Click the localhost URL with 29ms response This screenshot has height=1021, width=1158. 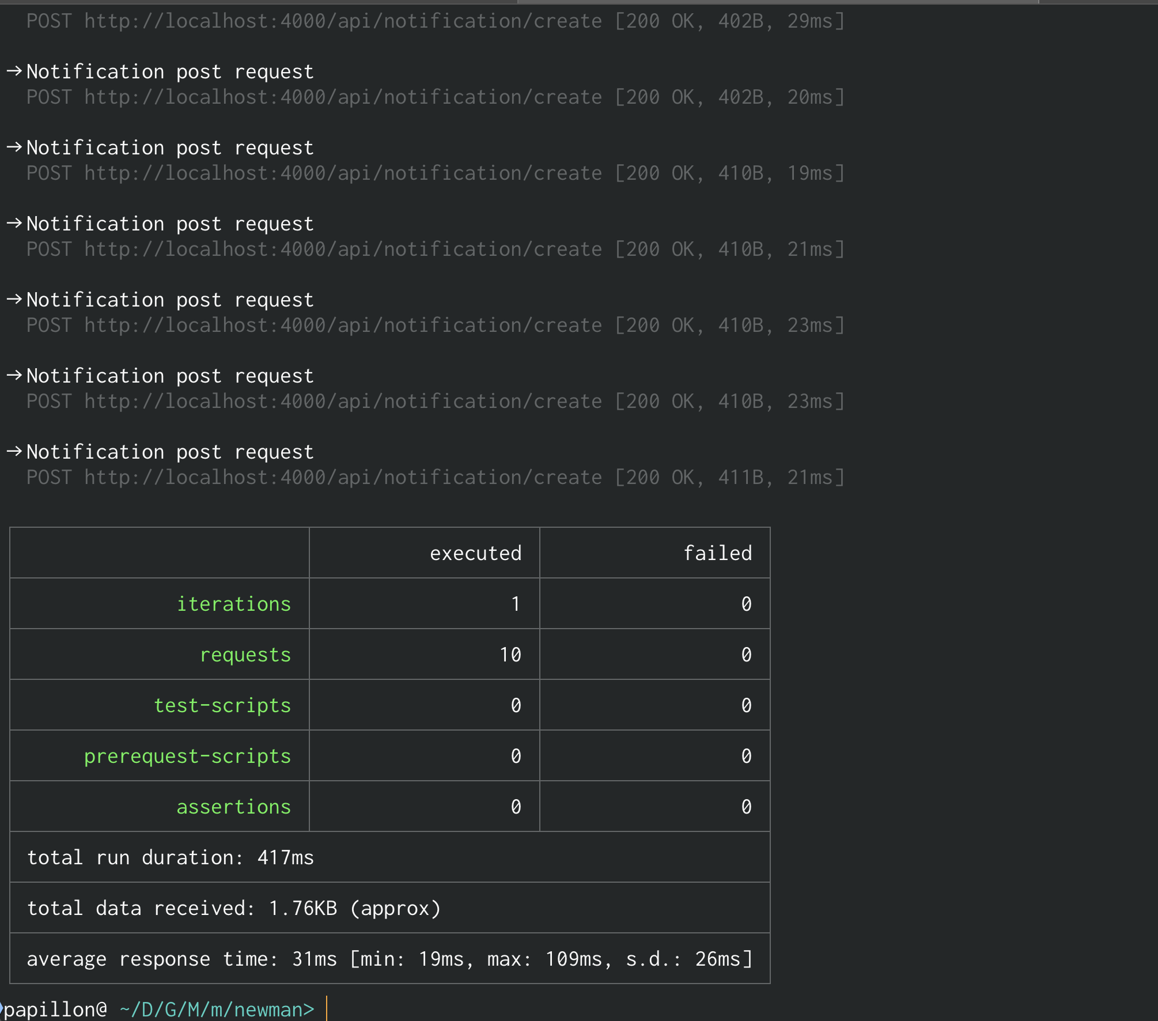343,21
